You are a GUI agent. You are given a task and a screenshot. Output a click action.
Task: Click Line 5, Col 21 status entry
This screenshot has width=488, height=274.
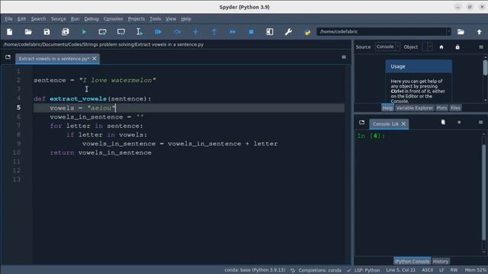click(401, 270)
